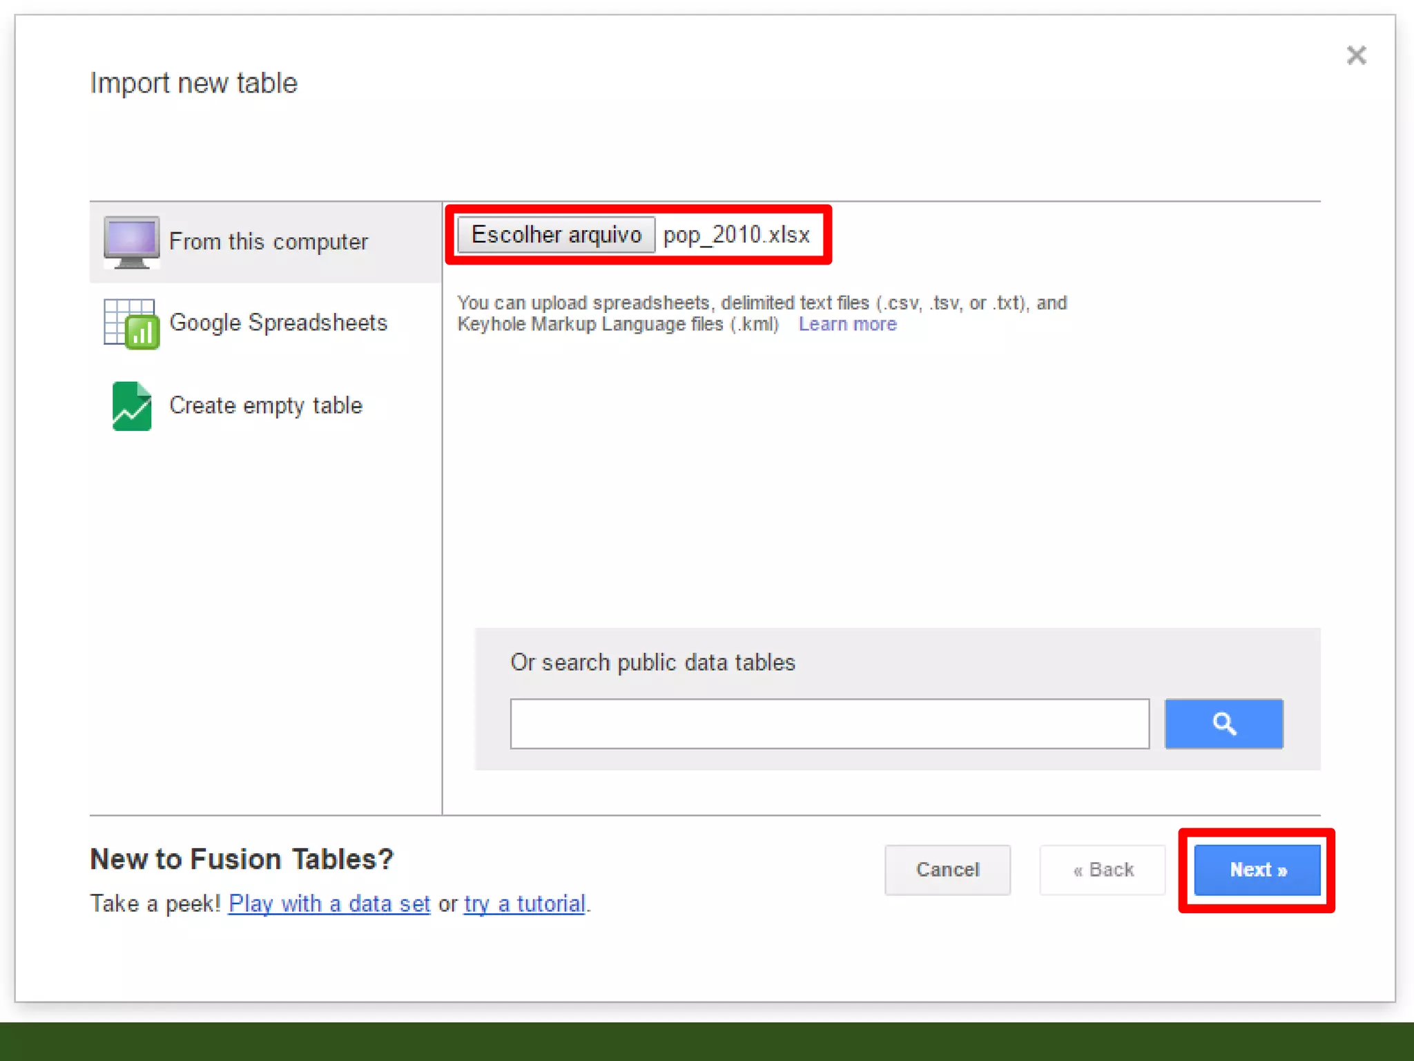Viewport: 1414px width, 1061px height.
Task: Close the Import new table dialog
Action: [1356, 55]
